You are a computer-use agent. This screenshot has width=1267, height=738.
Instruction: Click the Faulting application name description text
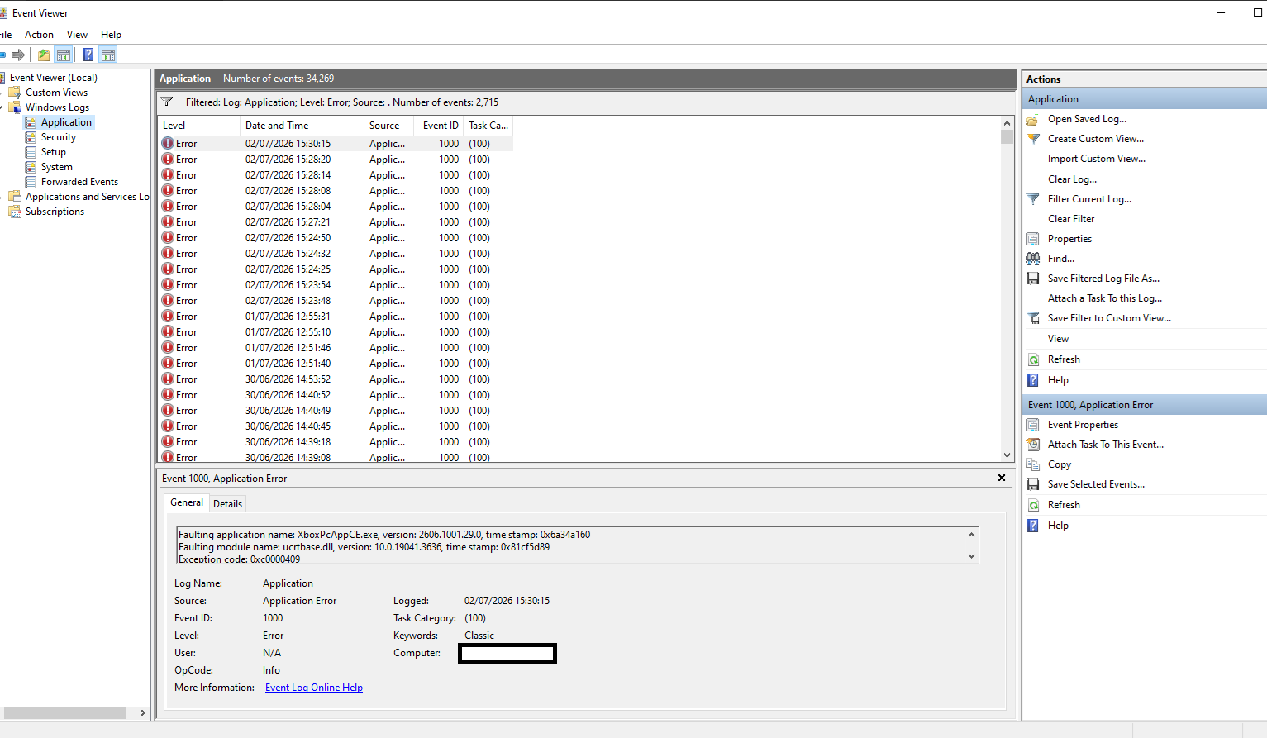[x=384, y=535]
